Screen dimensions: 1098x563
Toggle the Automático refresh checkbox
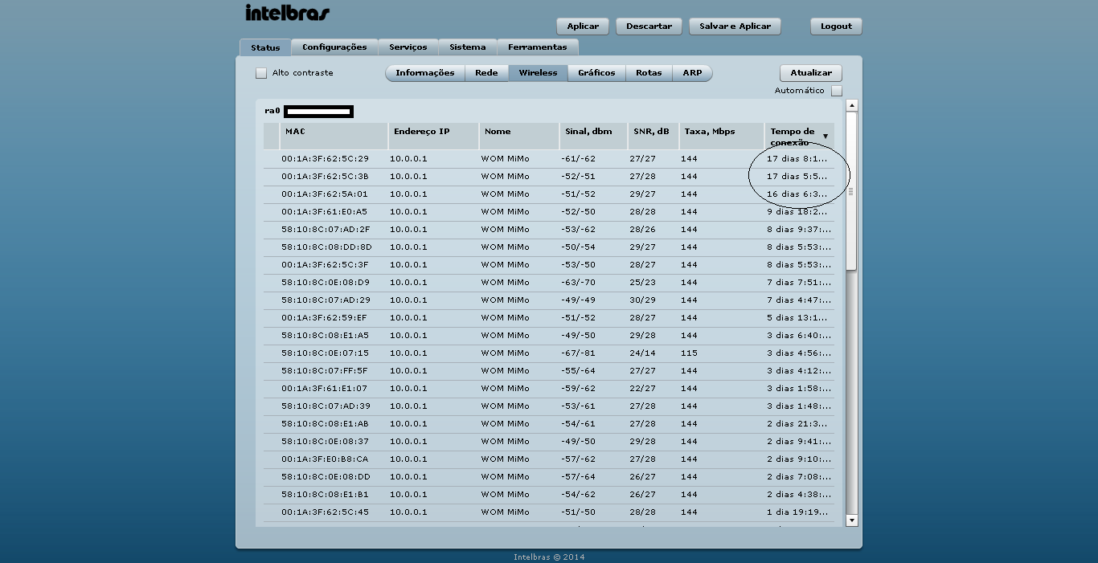[x=837, y=91]
